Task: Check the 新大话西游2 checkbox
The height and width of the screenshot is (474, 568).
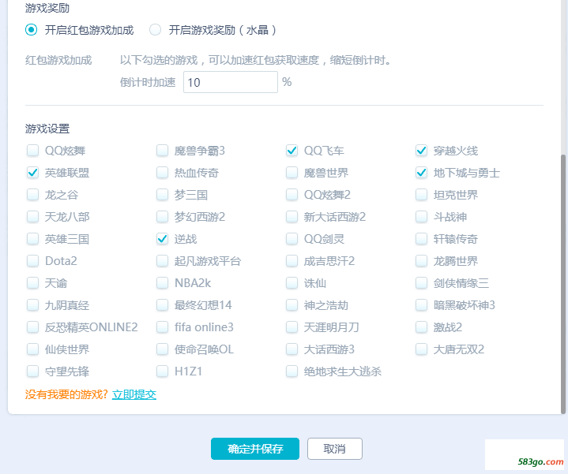Action: 292,217
